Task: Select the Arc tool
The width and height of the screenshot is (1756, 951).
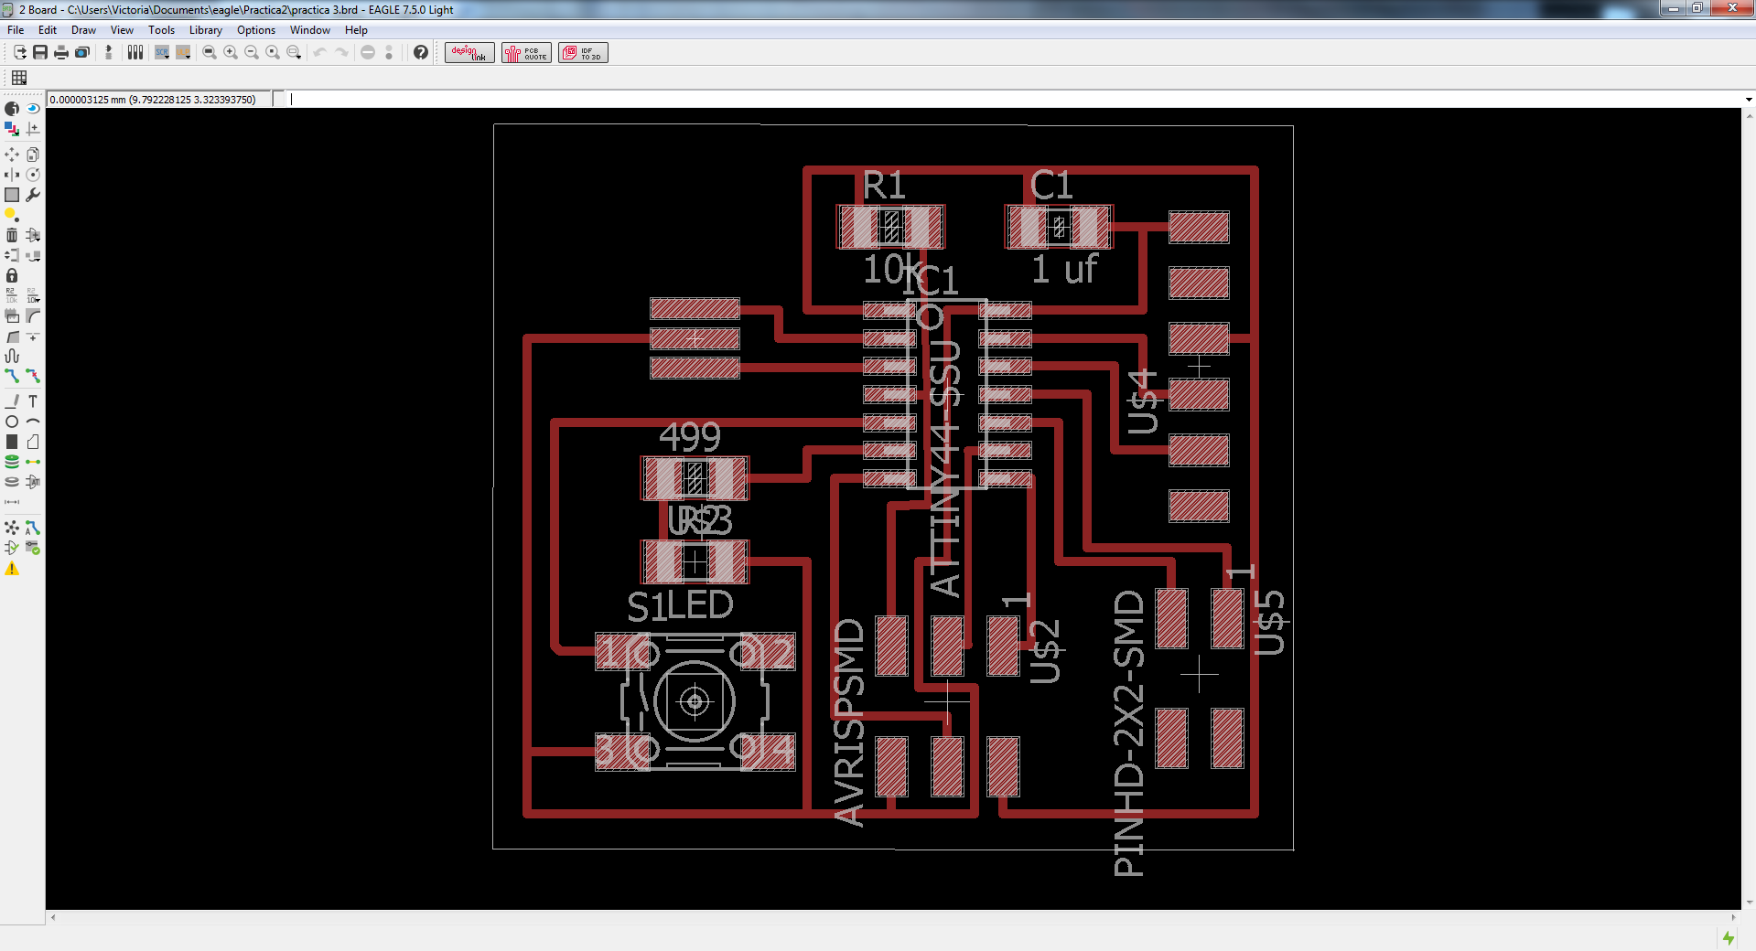Action: click(x=33, y=422)
